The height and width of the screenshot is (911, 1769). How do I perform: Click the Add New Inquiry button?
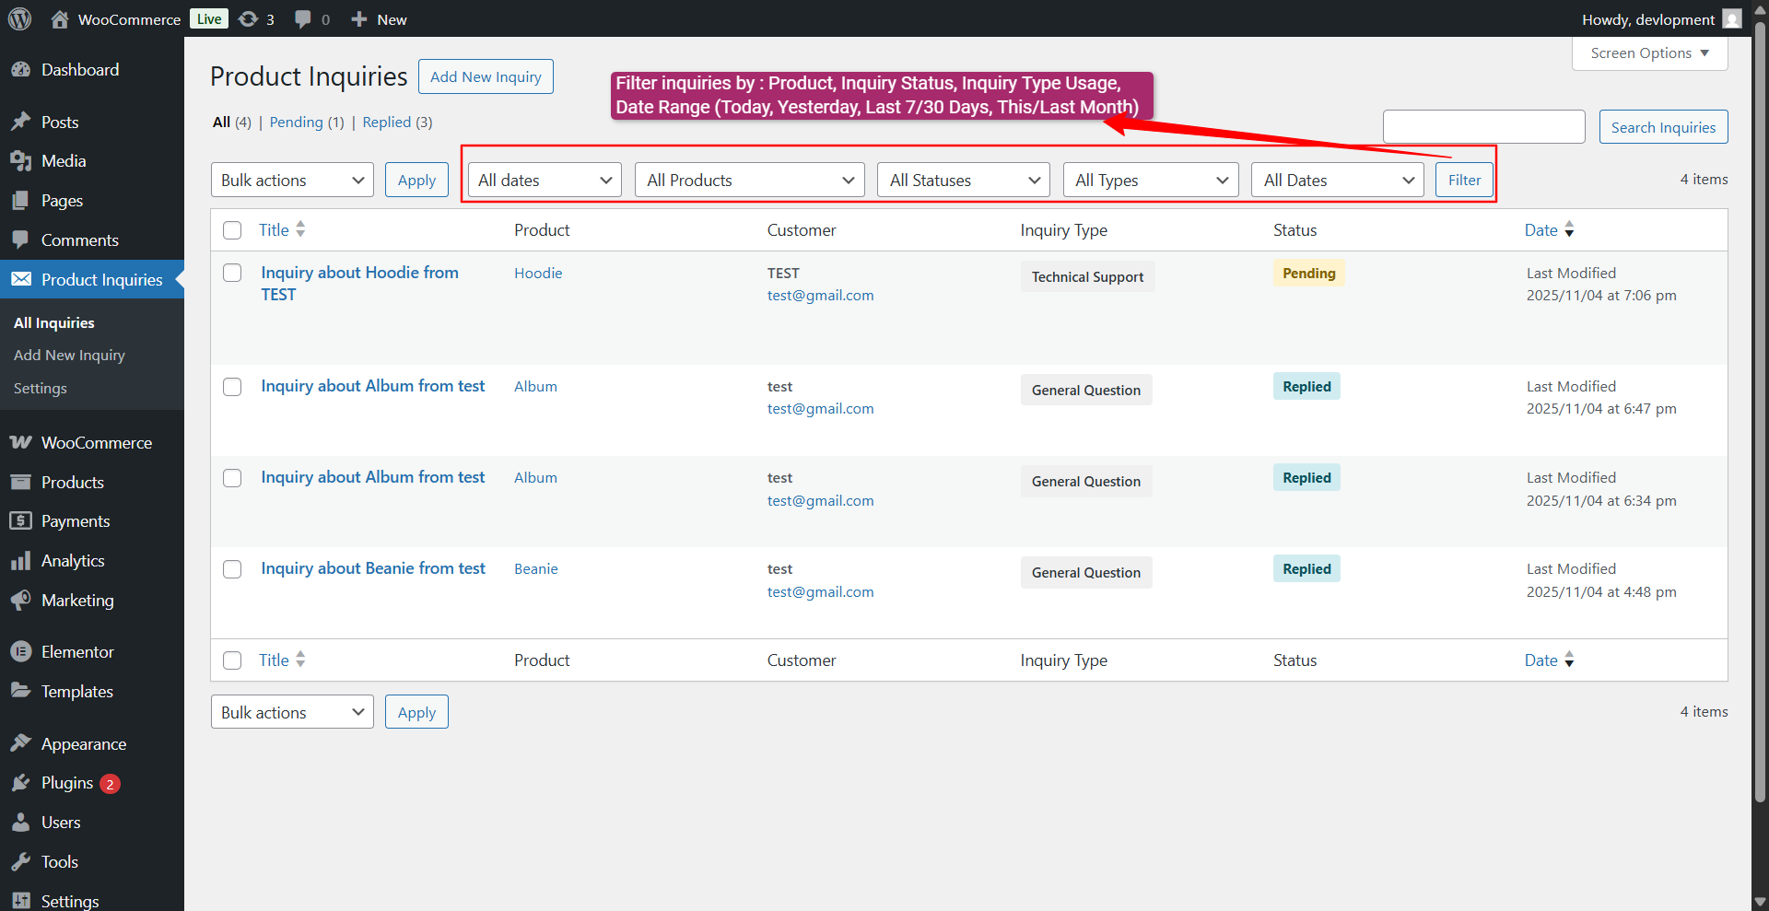point(486,76)
